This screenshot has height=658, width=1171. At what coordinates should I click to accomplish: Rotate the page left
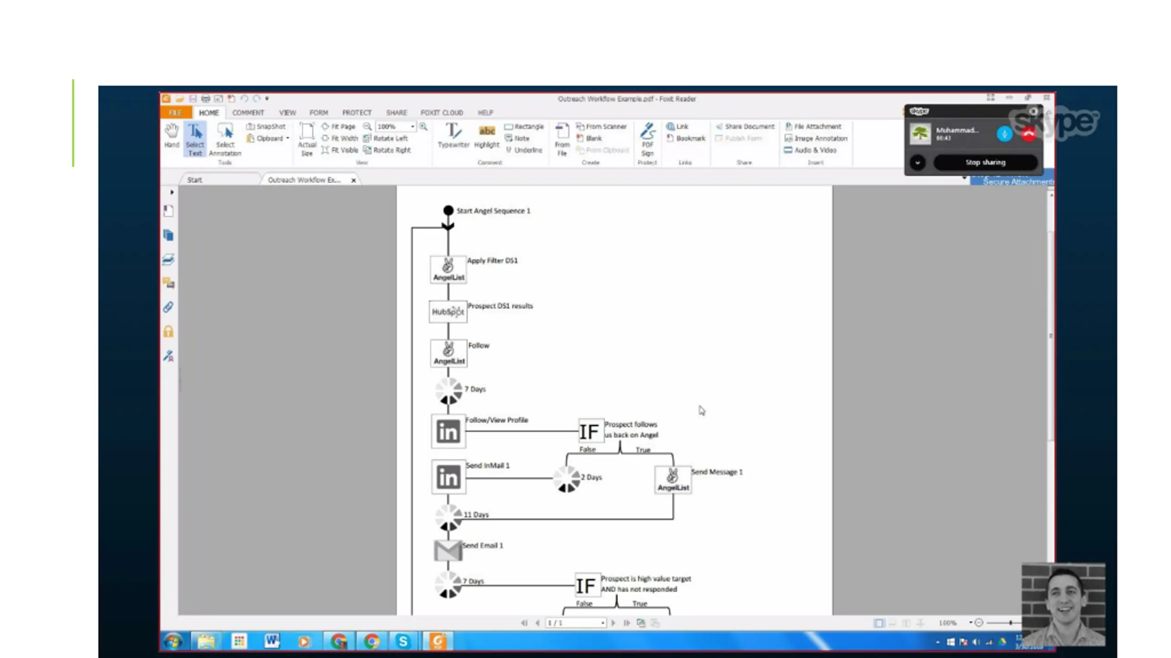[386, 138]
